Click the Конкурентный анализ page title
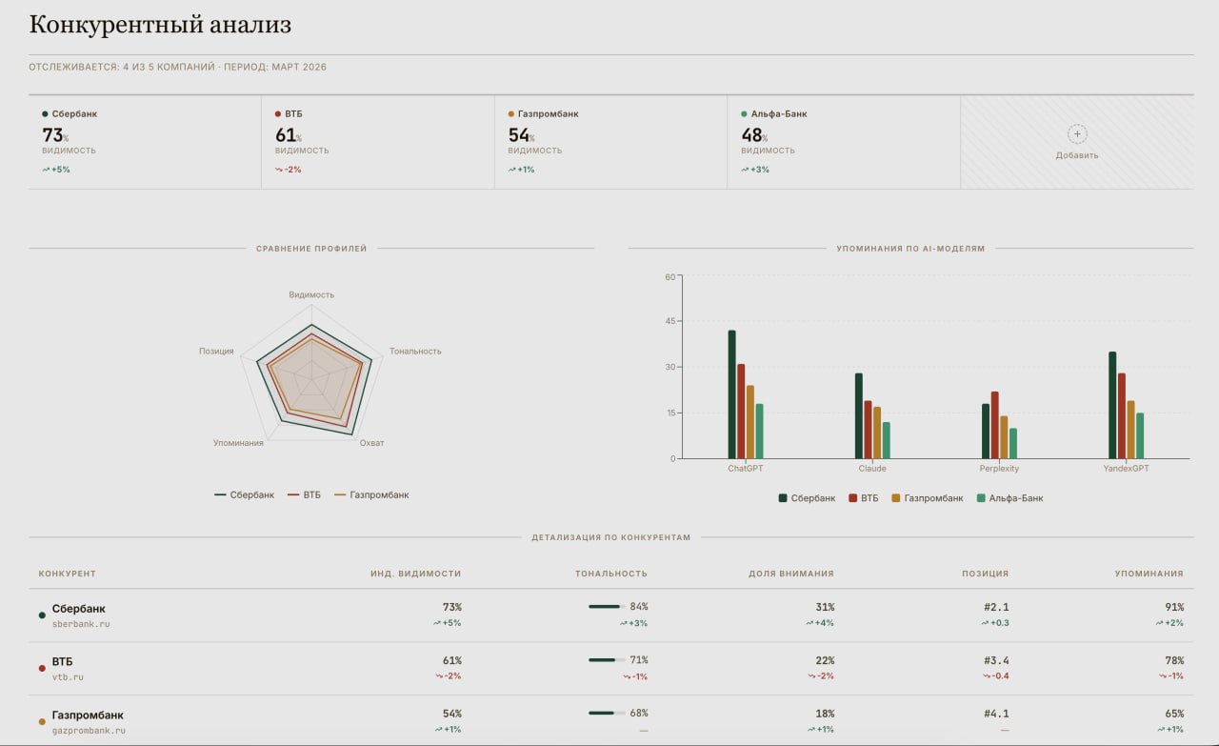 (x=160, y=25)
